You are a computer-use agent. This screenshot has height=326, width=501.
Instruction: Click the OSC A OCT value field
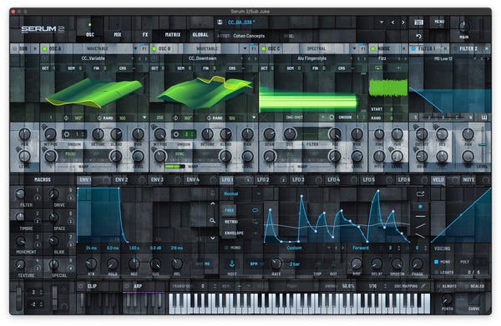(53, 68)
